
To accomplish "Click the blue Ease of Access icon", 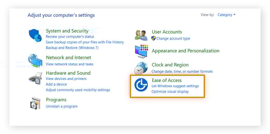I will tap(141, 85).
